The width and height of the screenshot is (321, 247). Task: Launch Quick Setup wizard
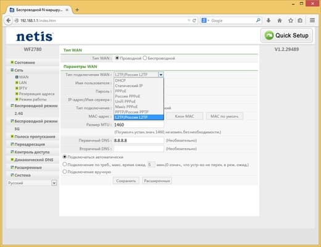coord(286,35)
